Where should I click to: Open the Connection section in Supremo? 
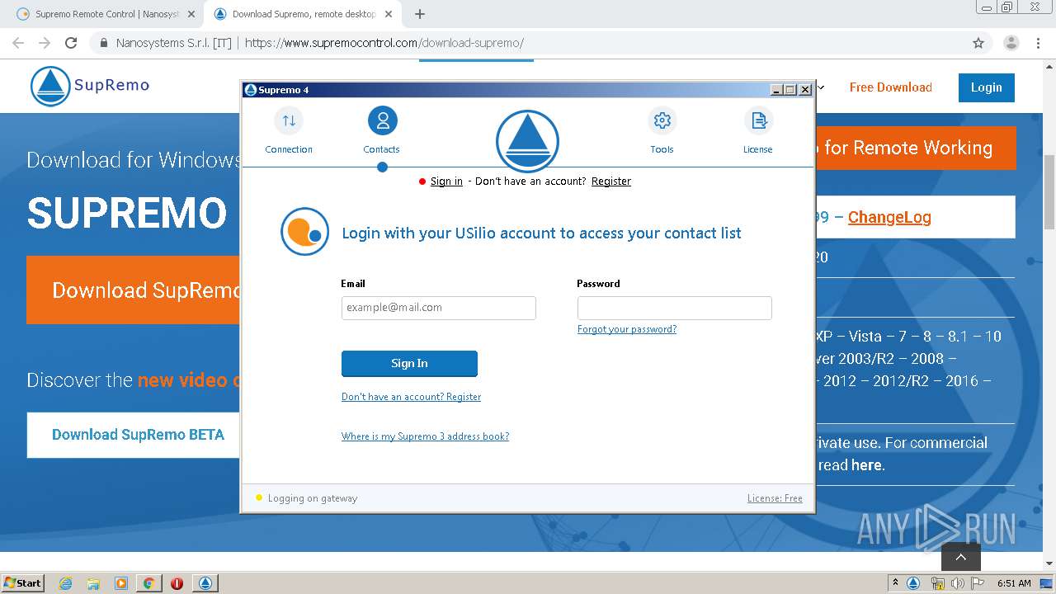[289, 131]
